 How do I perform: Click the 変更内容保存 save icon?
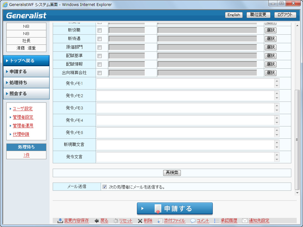(60, 221)
